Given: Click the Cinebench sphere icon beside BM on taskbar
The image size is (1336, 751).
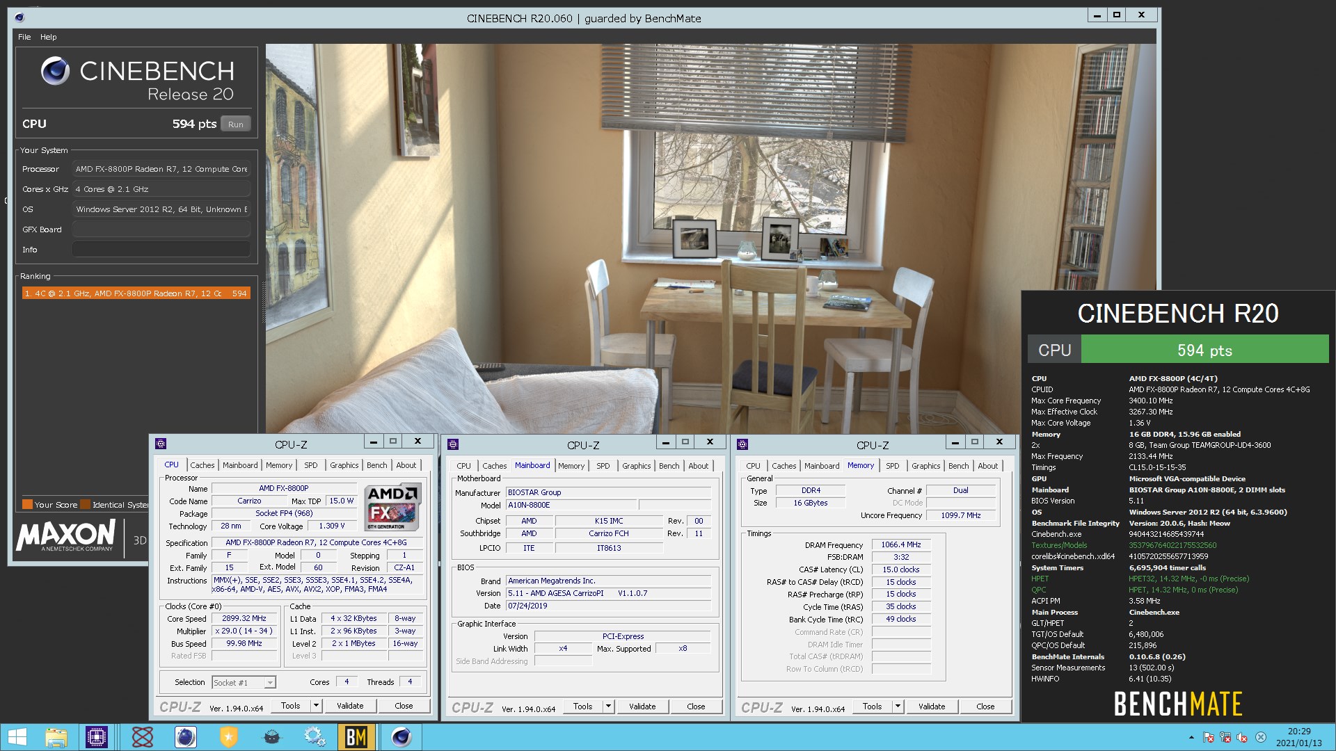Looking at the screenshot, I should point(401,737).
